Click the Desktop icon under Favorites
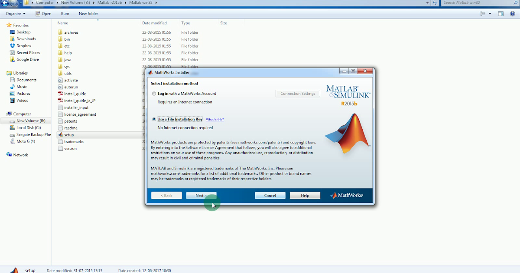Screen dimensions: 520x273 point(12,32)
